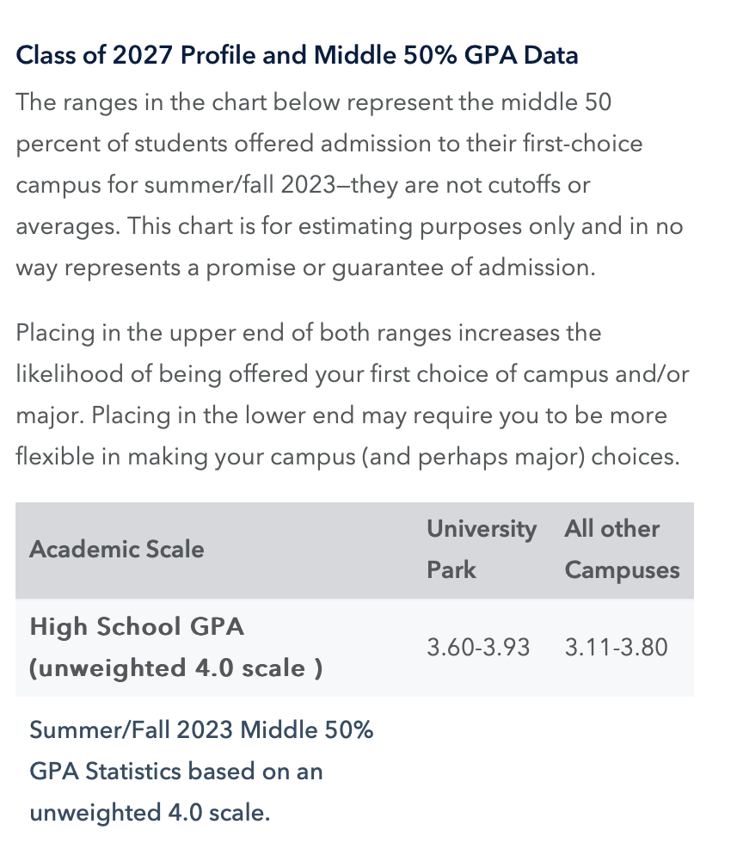Click the (unweighted 4.0 scale ) row text
Image resolution: width=743 pixels, height=855 pixels.
point(176,668)
